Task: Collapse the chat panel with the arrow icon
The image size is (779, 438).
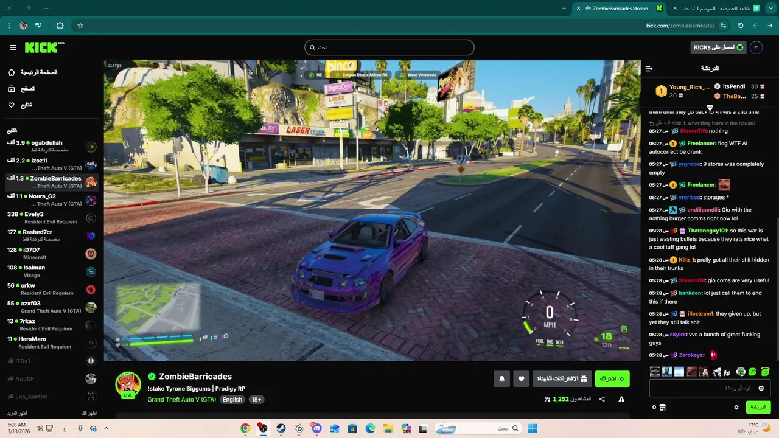Action: [x=649, y=69]
